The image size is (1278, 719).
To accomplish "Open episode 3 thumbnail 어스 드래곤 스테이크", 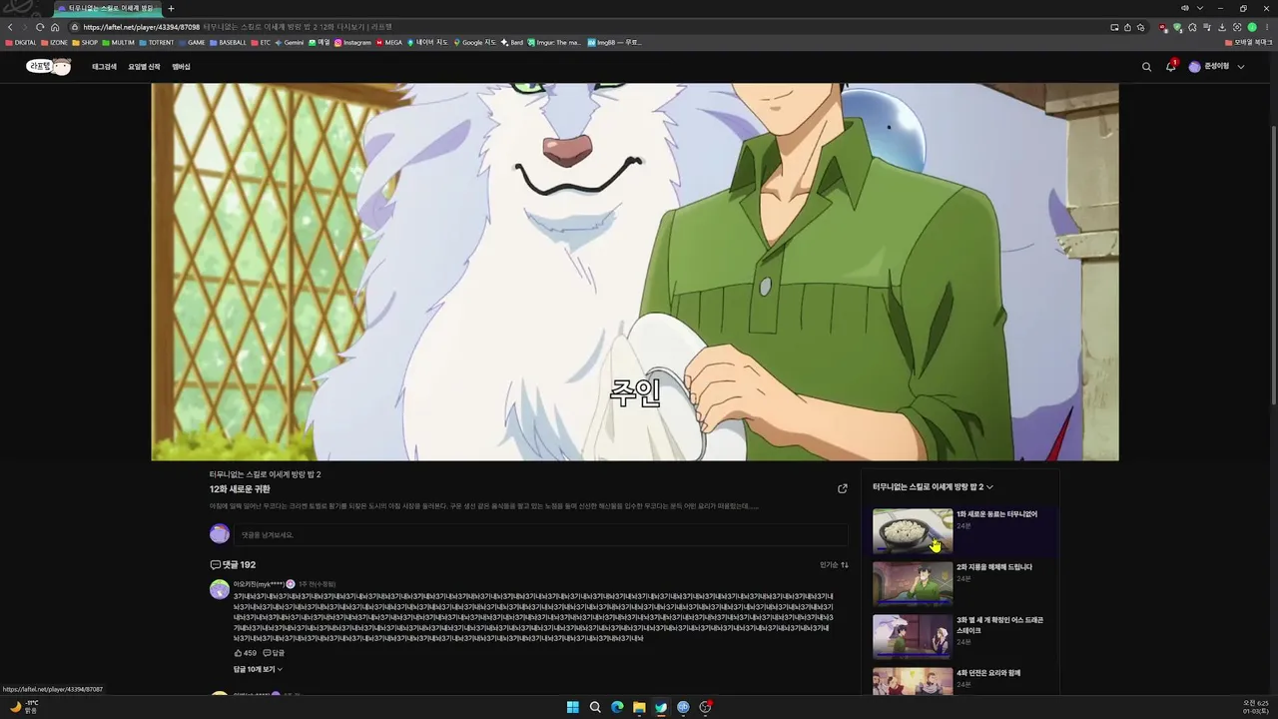I will click(x=913, y=637).
